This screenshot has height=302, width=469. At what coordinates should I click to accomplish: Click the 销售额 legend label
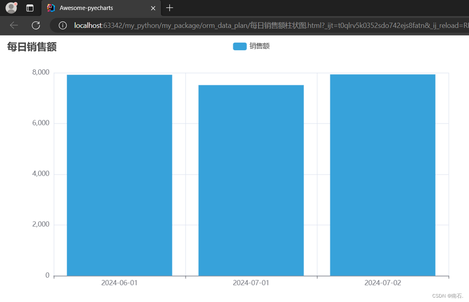tap(260, 46)
